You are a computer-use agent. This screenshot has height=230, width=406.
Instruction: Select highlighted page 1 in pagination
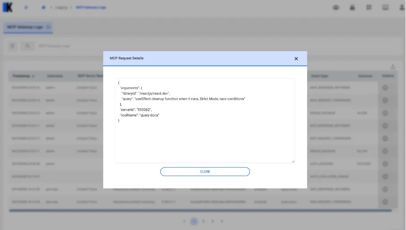tap(194, 222)
